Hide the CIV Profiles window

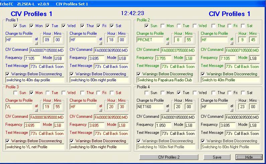(249, 157)
